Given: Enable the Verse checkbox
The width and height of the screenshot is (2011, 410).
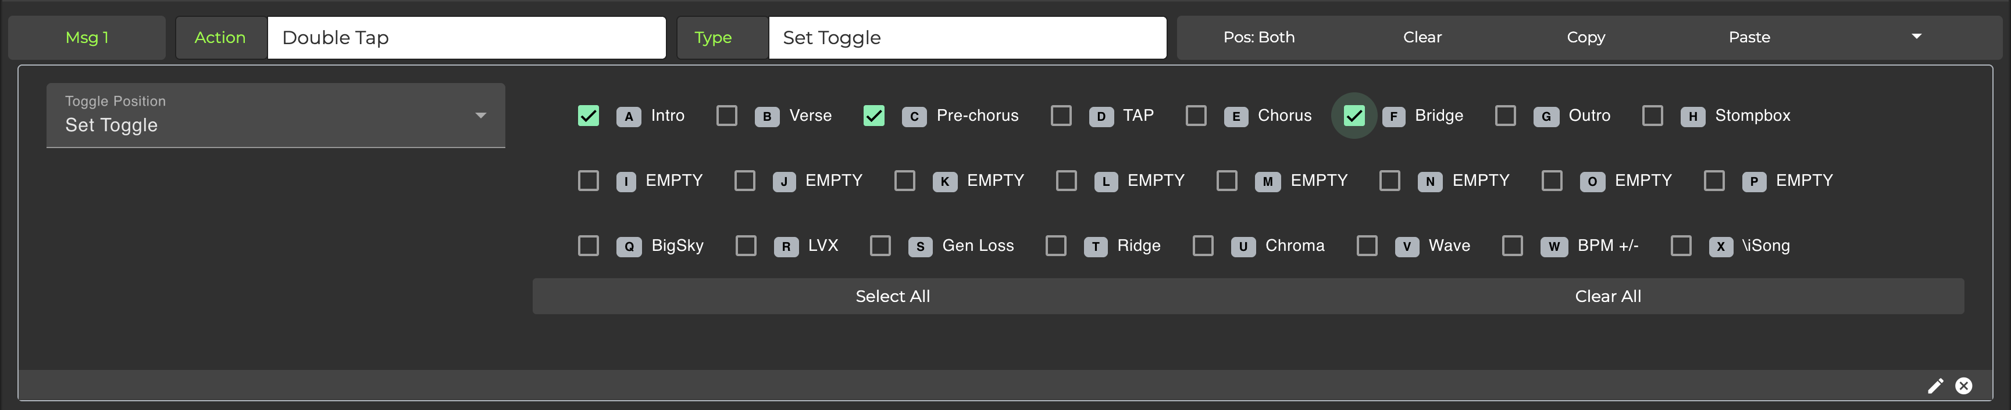Looking at the screenshot, I should (727, 116).
